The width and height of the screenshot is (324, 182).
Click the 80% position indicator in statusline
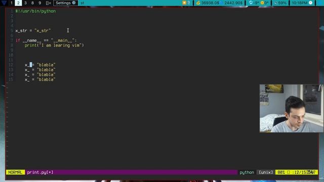281,172
